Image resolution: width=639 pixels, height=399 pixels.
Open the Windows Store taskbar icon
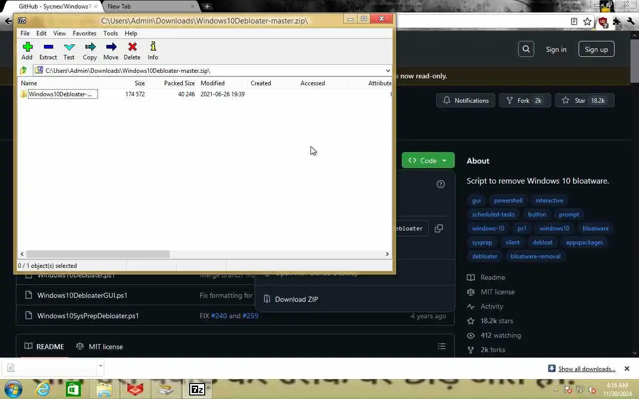[73, 389]
